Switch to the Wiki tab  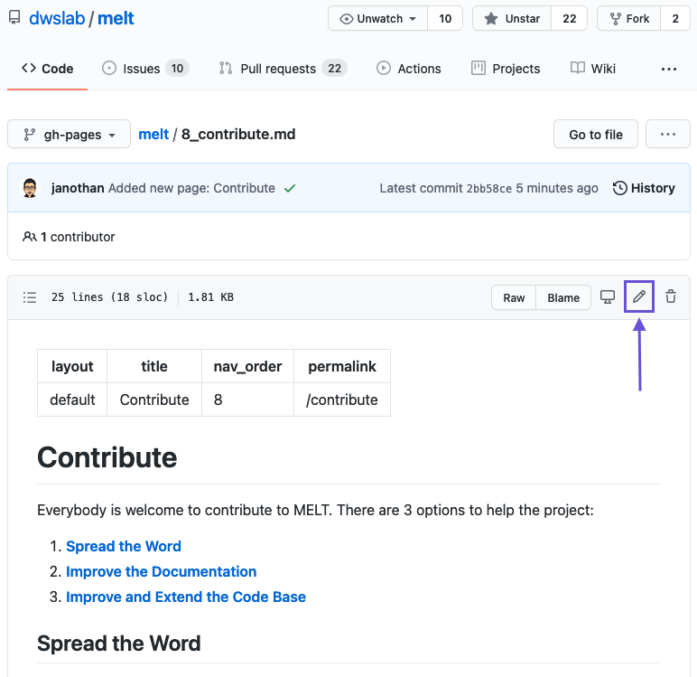coord(593,69)
